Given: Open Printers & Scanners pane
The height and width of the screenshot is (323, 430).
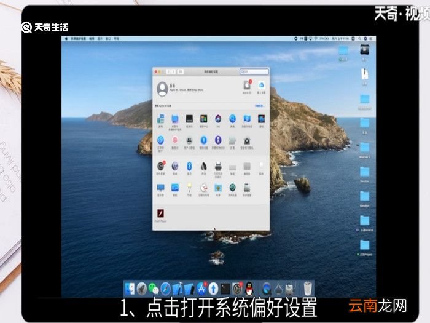Looking at the screenshot, I should pos(218,167).
